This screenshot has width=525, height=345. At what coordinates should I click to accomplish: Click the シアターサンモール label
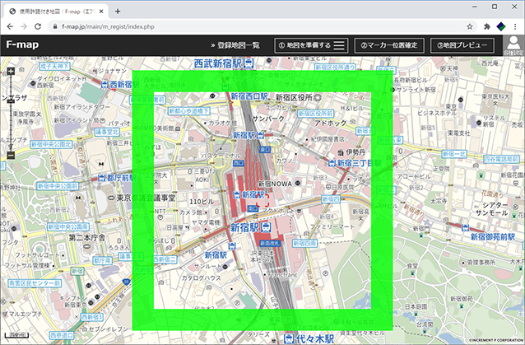pos(492,209)
